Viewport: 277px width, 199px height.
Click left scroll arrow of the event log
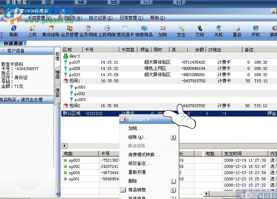[207, 194]
